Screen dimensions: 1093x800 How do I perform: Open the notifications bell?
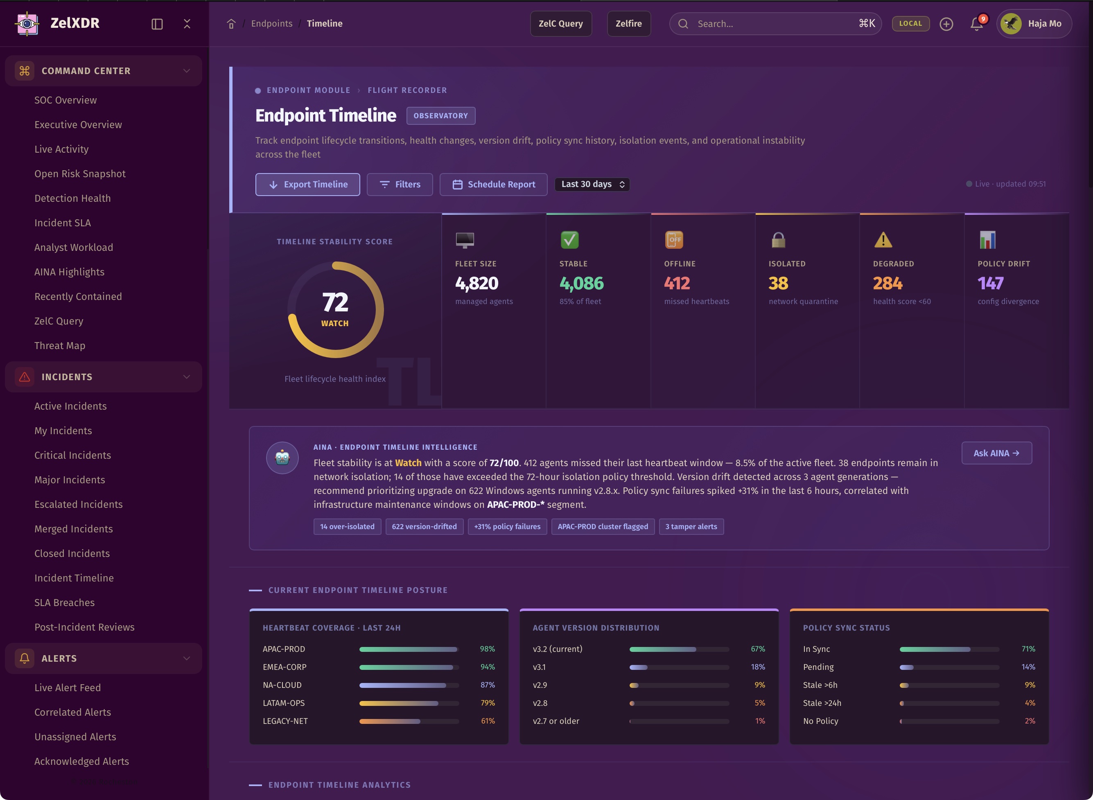976,24
